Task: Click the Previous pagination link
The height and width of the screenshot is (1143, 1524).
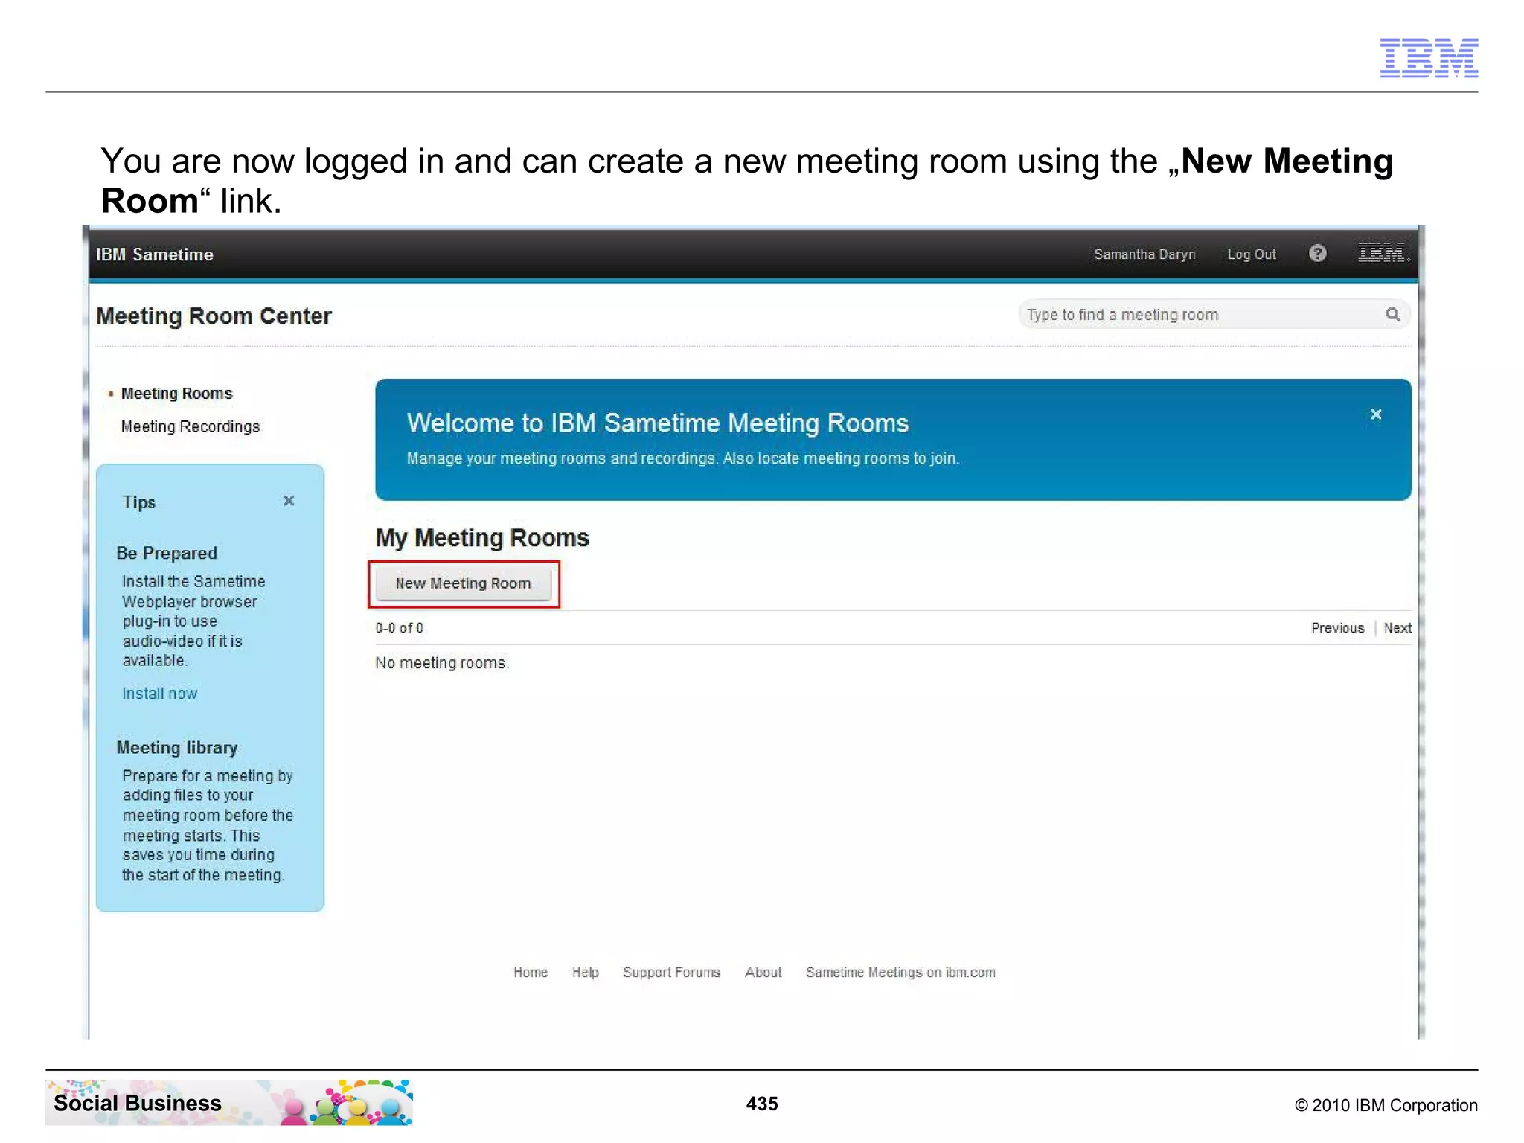Action: [x=1337, y=628]
